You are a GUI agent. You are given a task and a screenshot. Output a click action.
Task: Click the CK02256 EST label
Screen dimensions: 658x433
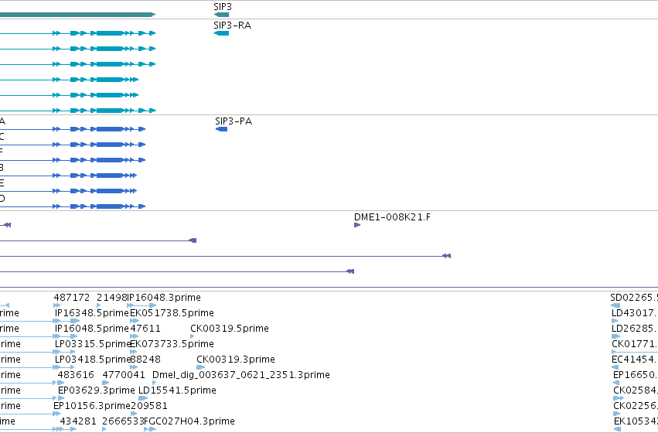coord(636,406)
